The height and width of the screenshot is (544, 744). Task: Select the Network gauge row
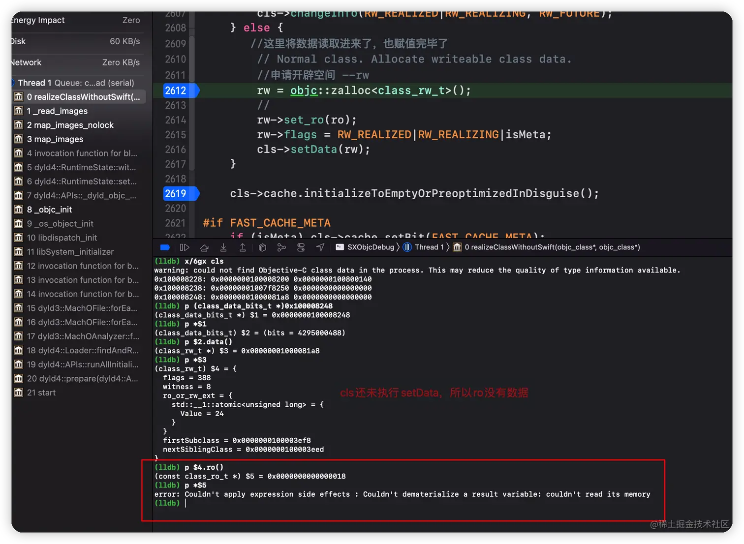76,62
